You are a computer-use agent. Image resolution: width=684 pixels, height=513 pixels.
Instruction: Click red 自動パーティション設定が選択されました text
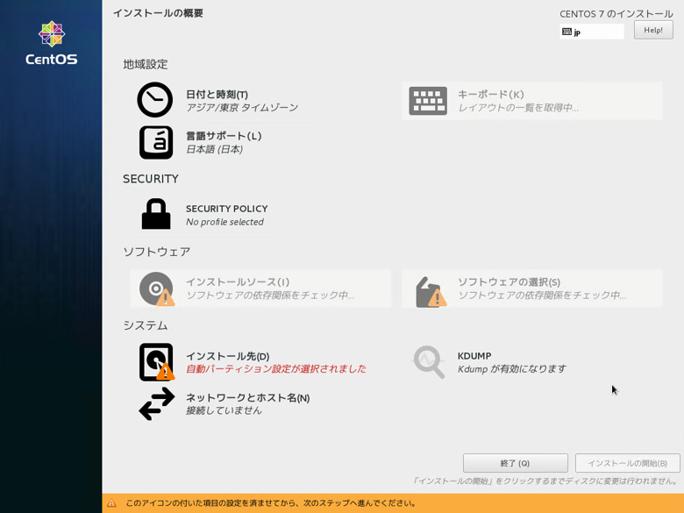click(276, 368)
